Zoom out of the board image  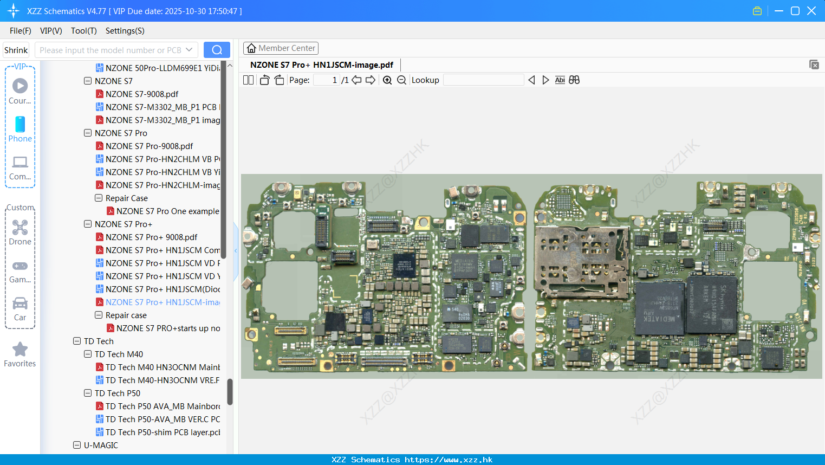401,80
